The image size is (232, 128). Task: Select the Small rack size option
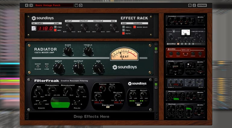(123, 27)
